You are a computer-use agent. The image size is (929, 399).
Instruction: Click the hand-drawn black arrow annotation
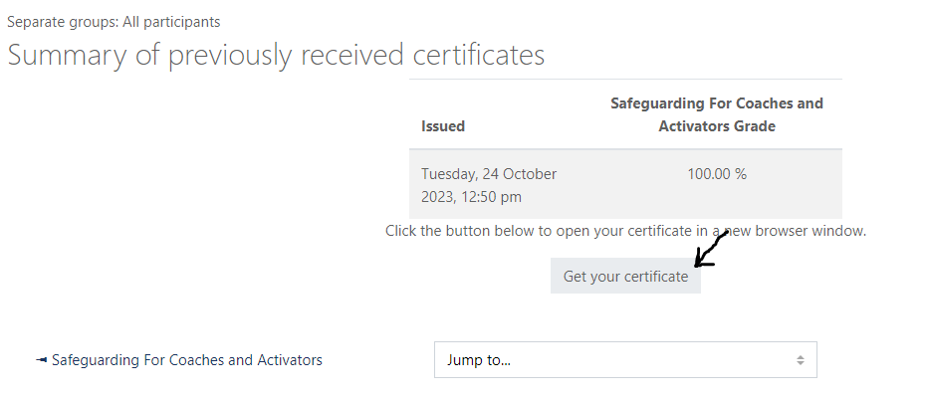tap(710, 249)
